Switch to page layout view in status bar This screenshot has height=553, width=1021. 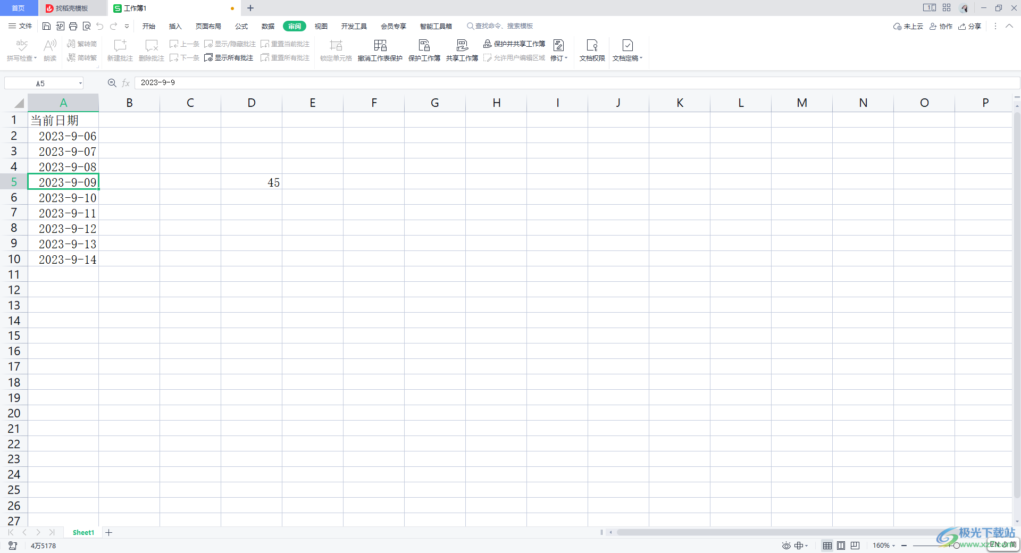point(841,546)
